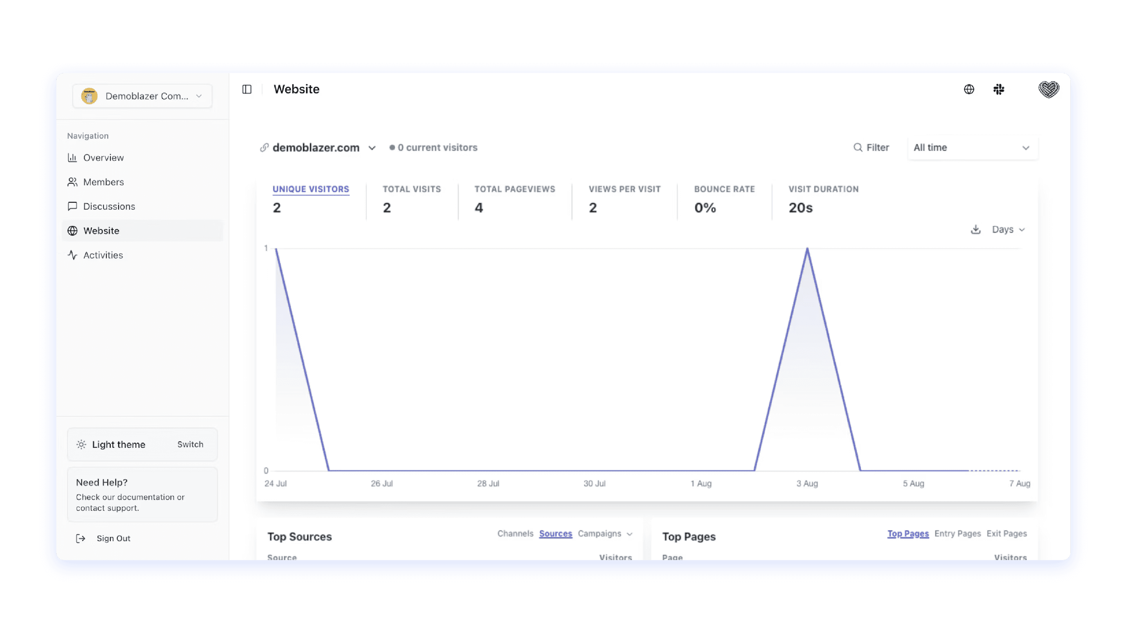Switch the Light theme toggle

(190, 444)
